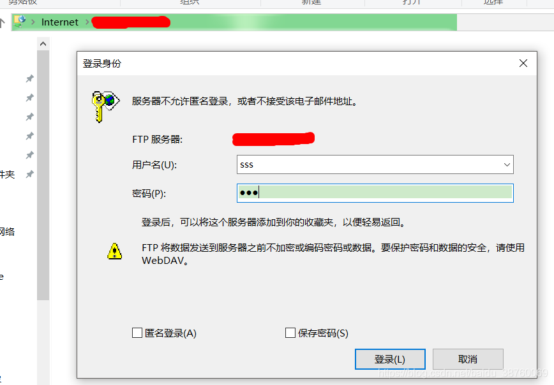Click the up navigation arrow beside address bar
This screenshot has height=385, width=554.
tap(2, 23)
